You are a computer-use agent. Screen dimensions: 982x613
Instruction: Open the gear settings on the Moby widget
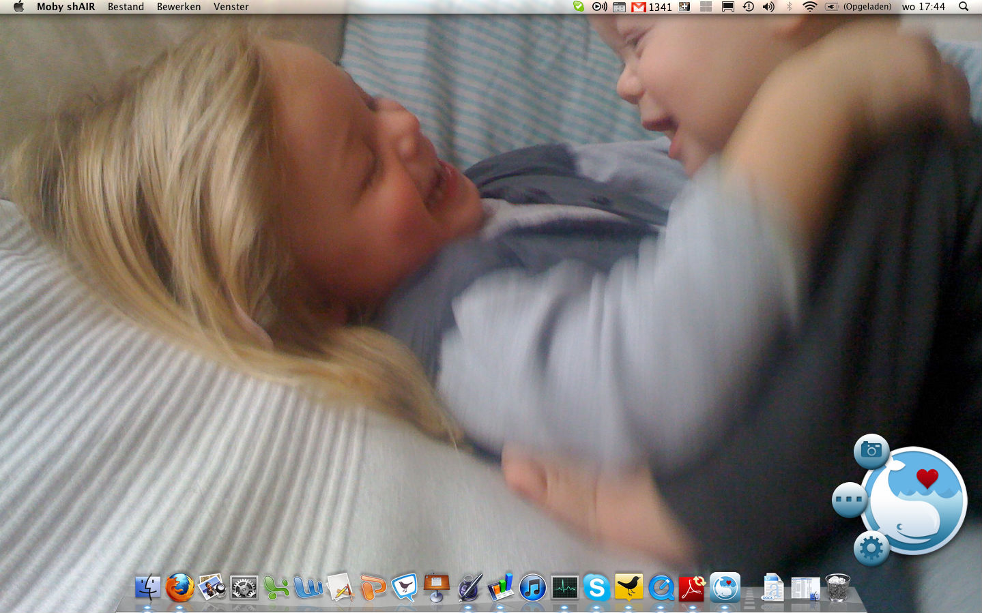pos(871,548)
